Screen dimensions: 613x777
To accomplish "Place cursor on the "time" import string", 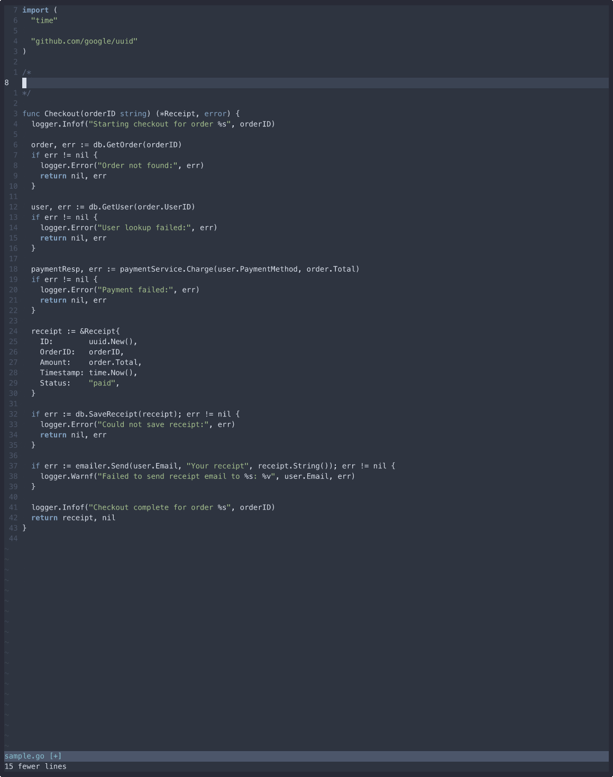I will tap(44, 20).
